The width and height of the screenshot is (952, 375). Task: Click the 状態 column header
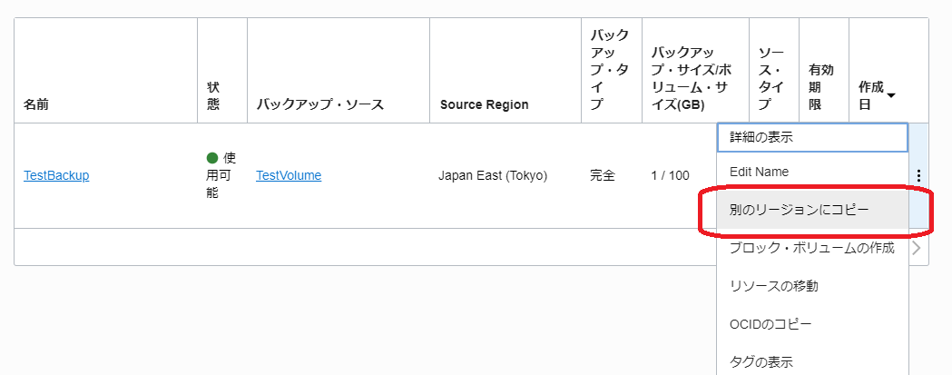212,96
